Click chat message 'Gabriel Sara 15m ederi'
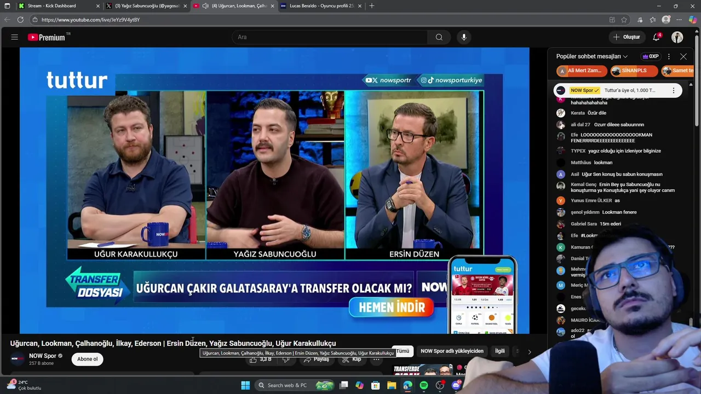 595,224
